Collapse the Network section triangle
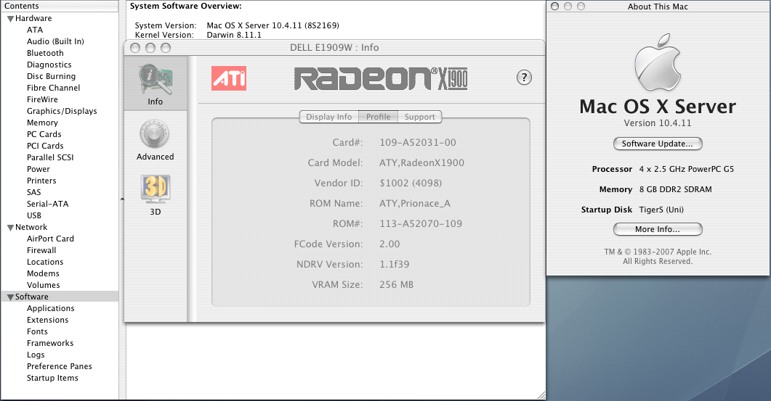Viewport: 771px width, 401px height. pyautogui.click(x=10, y=228)
